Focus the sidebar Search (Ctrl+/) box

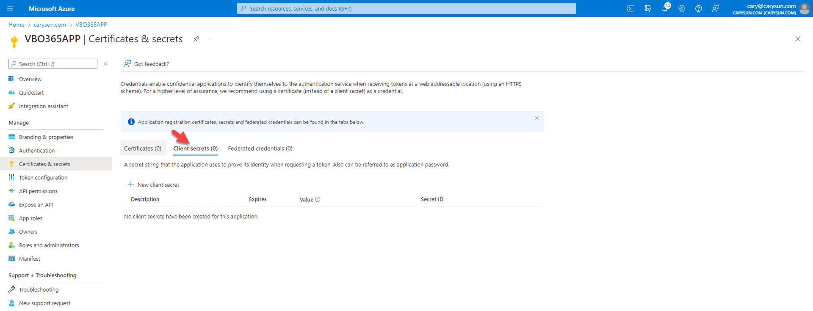[53, 64]
